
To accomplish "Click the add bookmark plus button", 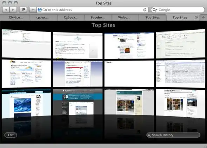I will [x=33, y=10].
